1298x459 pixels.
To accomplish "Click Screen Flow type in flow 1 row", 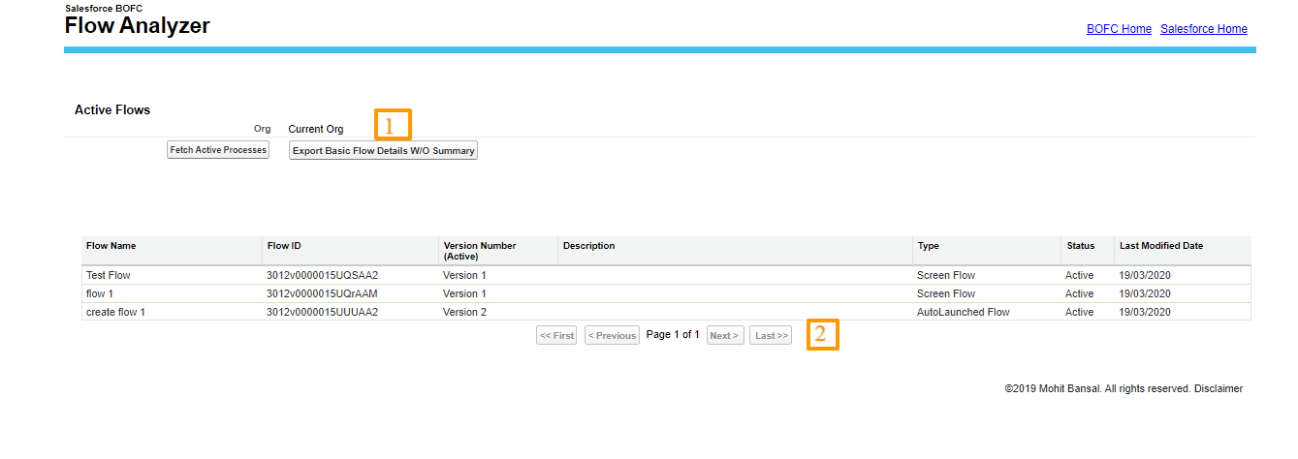I will click(946, 293).
